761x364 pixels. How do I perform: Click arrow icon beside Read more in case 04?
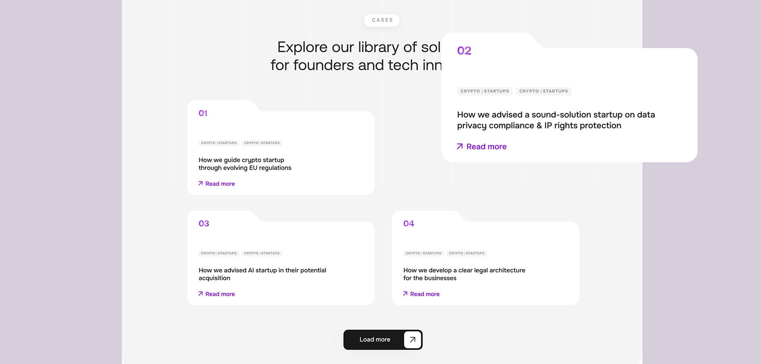(x=405, y=294)
